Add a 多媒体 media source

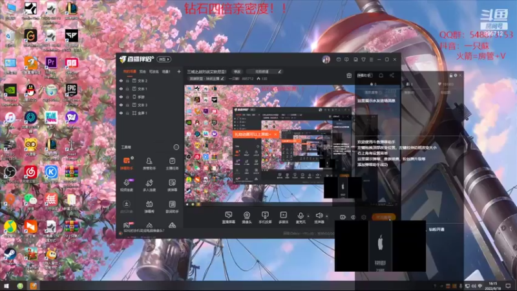[283, 217]
